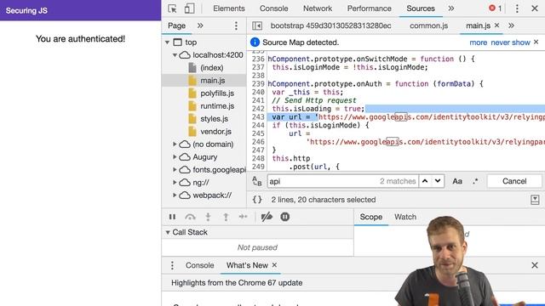This screenshot has width=545, height=306.
Task: Toggle pause on exceptions icon
Action: click(x=284, y=217)
